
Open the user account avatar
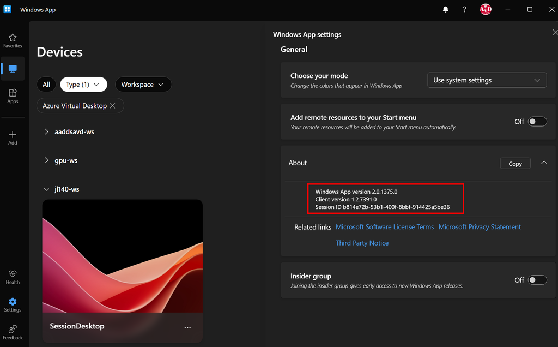click(x=486, y=9)
